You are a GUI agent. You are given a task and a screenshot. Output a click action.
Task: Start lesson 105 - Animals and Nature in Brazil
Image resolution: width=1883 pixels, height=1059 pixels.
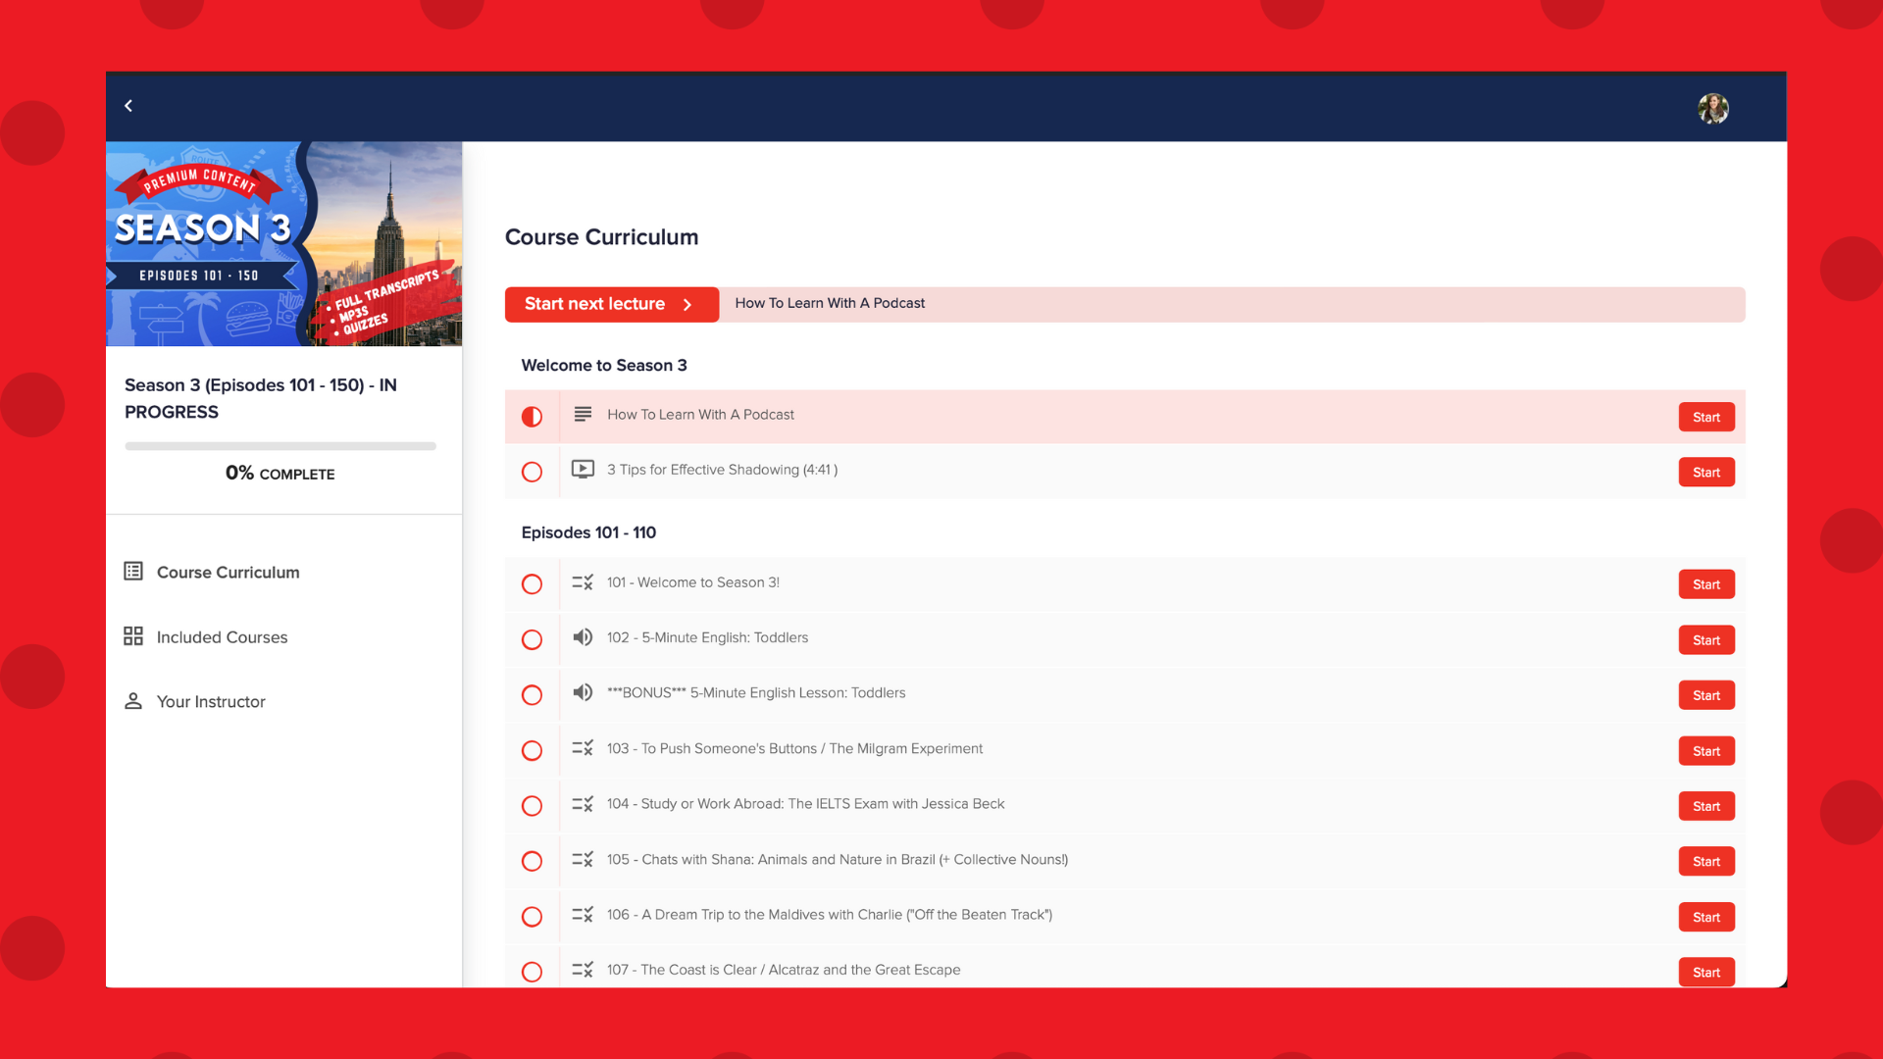[x=1706, y=861]
